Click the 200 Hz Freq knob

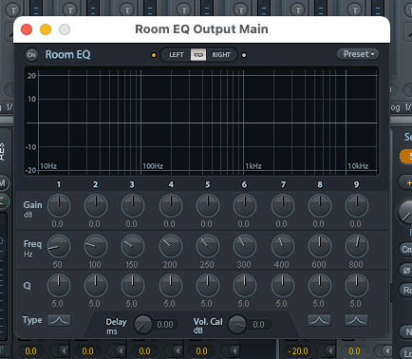171,246
